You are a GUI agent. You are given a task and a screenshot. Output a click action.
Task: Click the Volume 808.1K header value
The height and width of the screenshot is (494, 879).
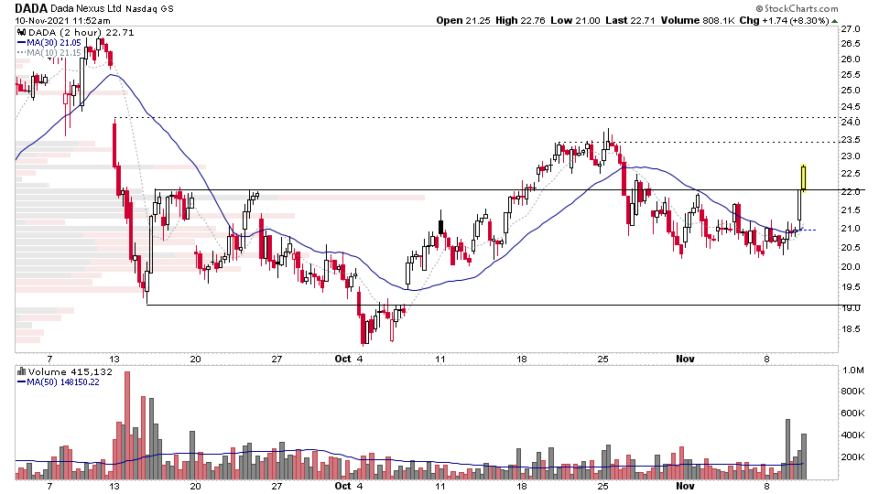point(698,21)
